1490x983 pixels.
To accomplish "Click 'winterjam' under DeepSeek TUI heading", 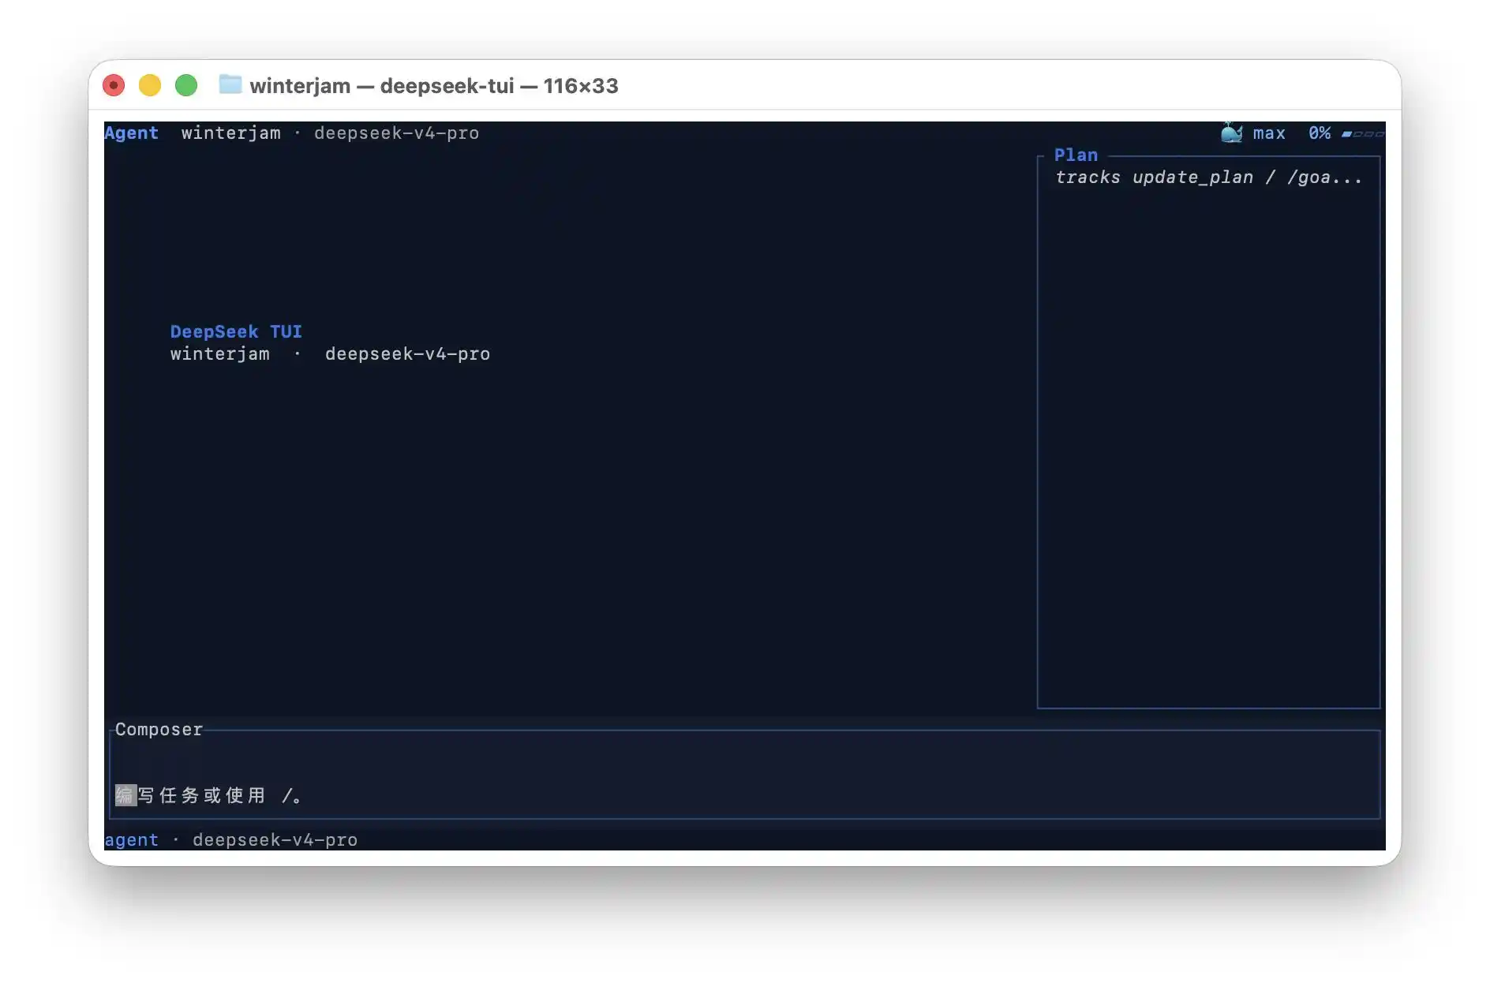I will pos(219,353).
